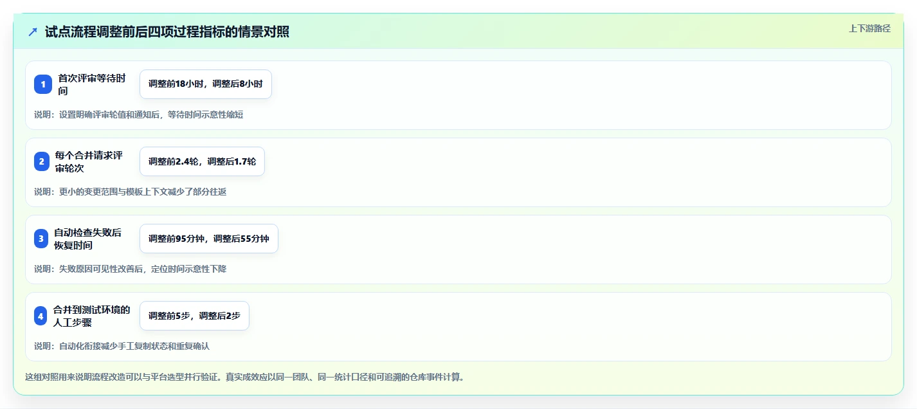Select the note about 自动化衔接减少手工复制
Screen dimensions: 917x409
(x=122, y=346)
